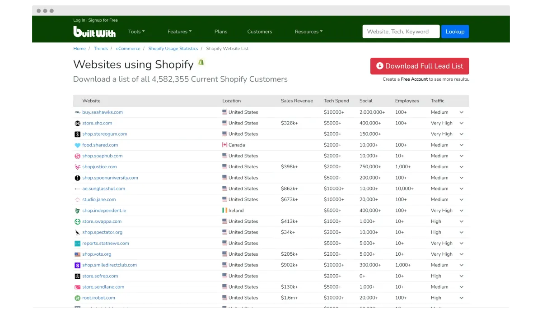This screenshot has height=313, width=542.
Task: Click the ae.sunglasshut.com favicon
Action: point(77,189)
